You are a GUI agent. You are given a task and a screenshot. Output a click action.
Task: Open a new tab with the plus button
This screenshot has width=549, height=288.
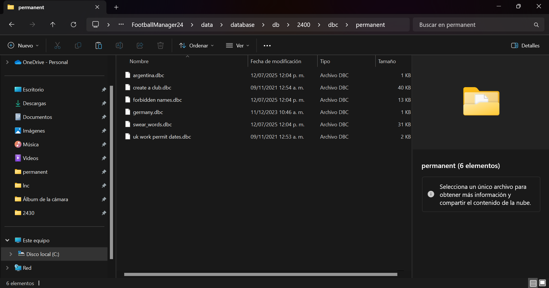116,7
